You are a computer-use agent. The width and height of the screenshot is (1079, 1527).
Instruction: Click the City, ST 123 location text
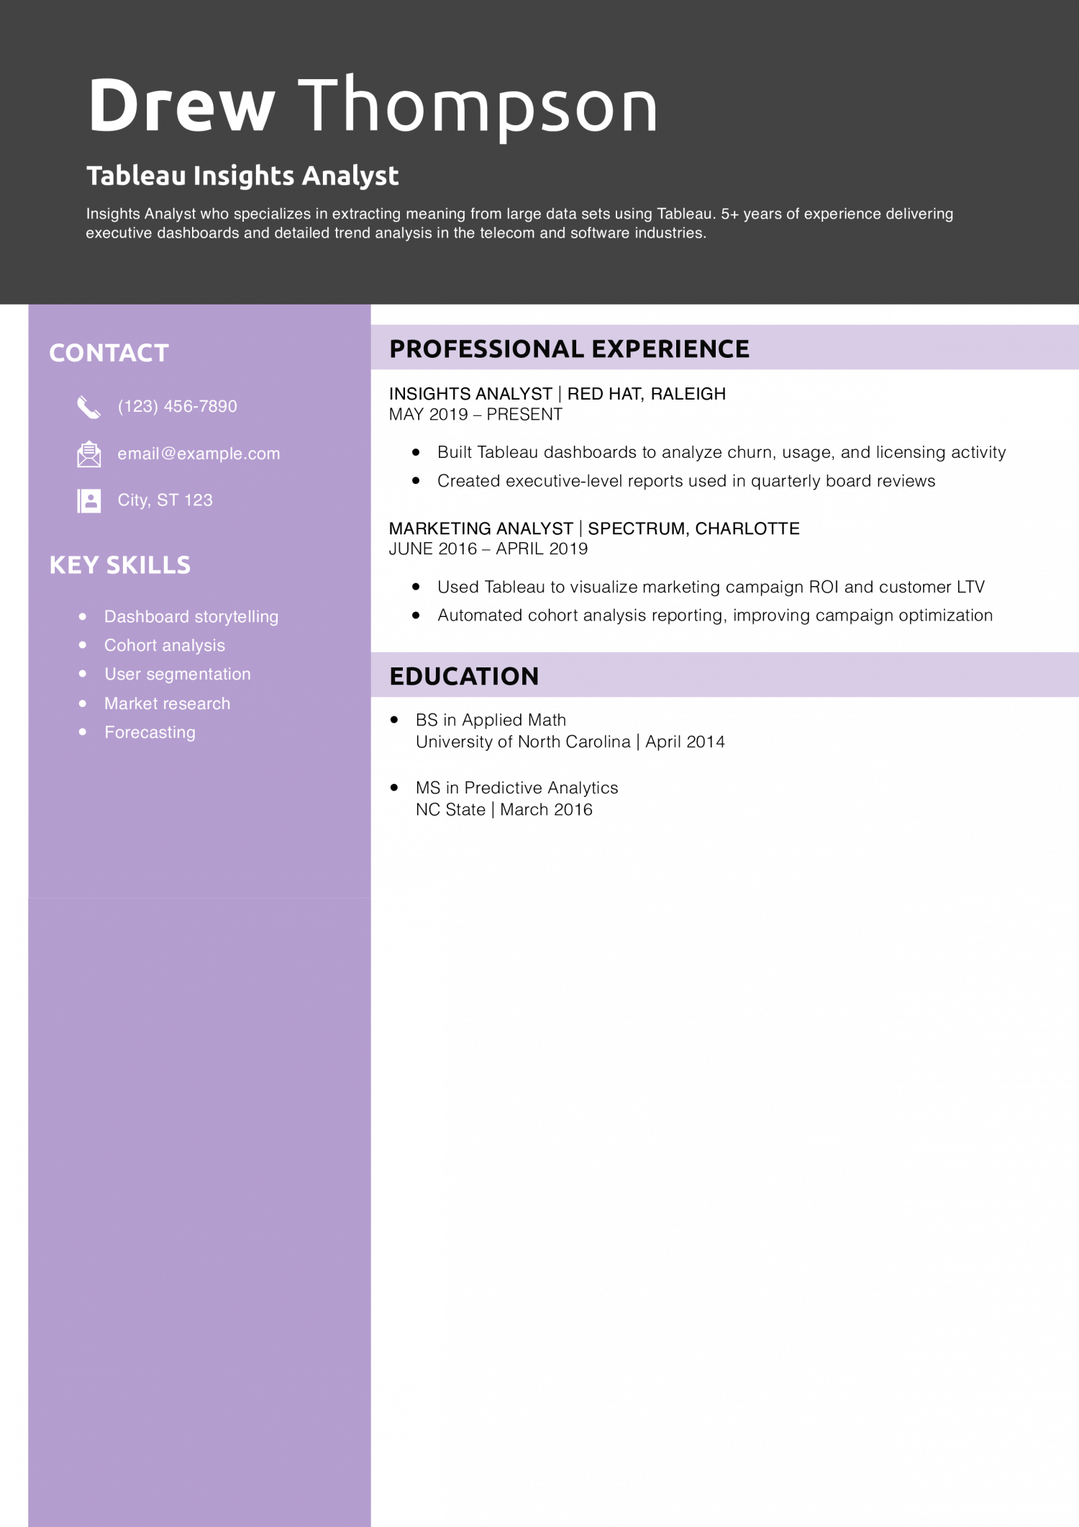pyautogui.click(x=165, y=500)
